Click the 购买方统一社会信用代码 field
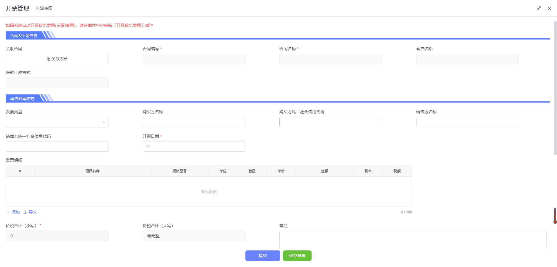This screenshot has height=267, width=557. click(330, 122)
